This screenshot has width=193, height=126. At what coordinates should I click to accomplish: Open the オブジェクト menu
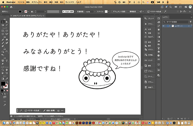[37, 2]
